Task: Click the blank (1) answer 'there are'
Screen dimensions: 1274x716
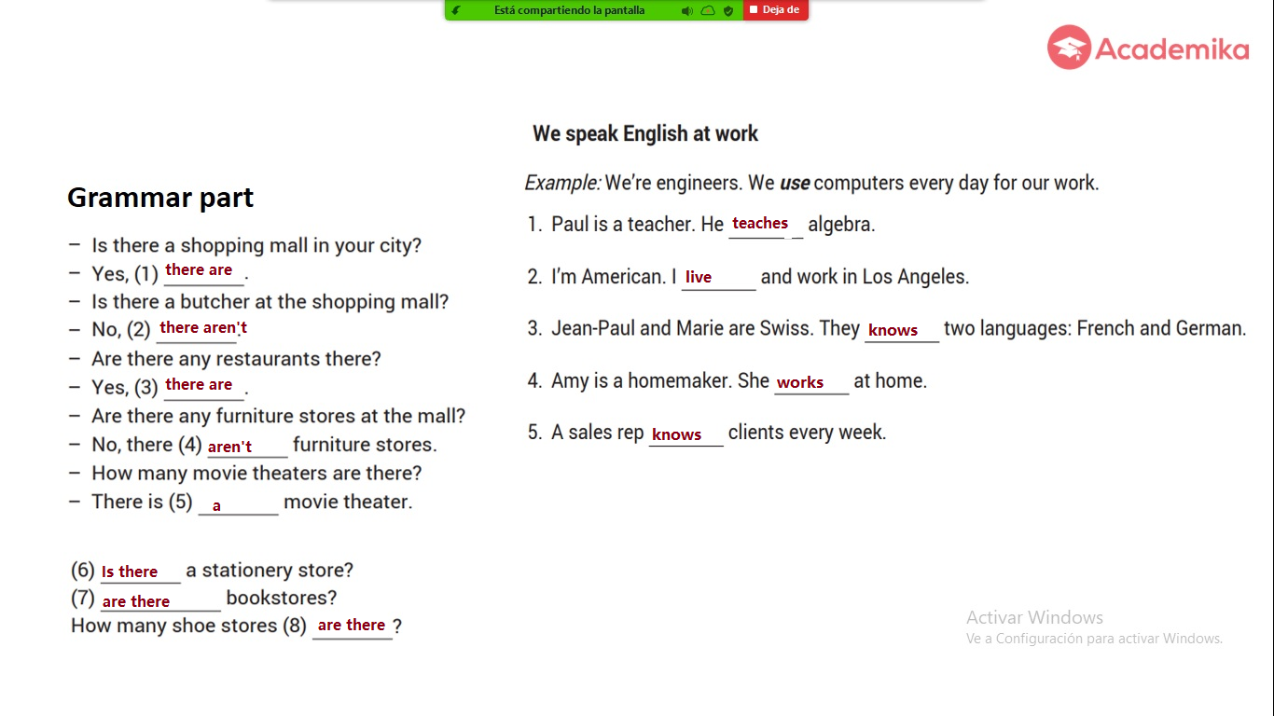Action: point(199,269)
